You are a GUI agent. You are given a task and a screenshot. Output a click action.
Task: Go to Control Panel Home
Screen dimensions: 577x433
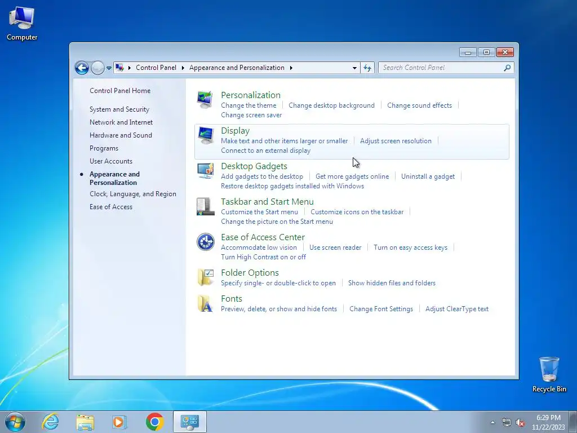pyautogui.click(x=120, y=91)
